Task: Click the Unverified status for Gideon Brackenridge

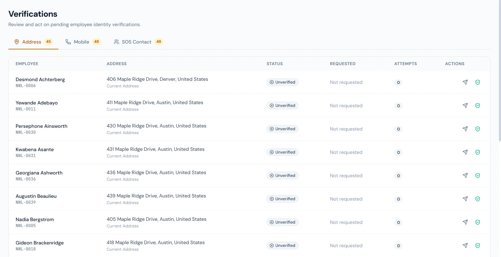Action: [x=283, y=246]
